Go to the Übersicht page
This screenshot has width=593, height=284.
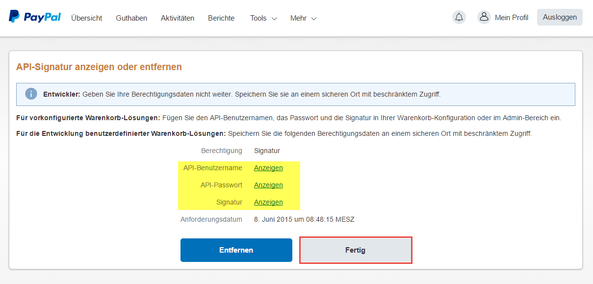[x=86, y=18]
